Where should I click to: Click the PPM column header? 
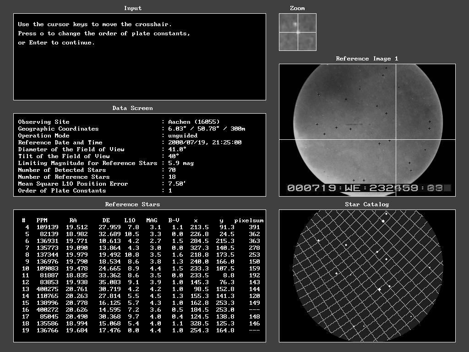pyautogui.click(x=42, y=220)
